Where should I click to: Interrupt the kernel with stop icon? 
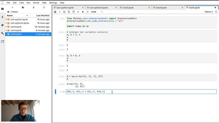coord(83,12)
